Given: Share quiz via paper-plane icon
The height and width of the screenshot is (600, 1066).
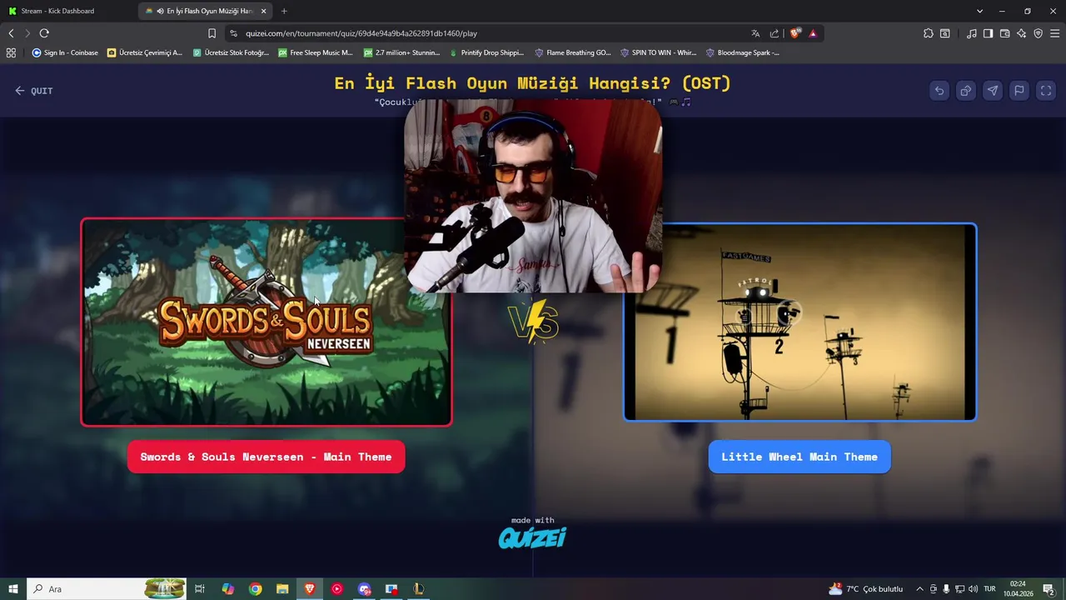Looking at the screenshot, I should [993, 91].
